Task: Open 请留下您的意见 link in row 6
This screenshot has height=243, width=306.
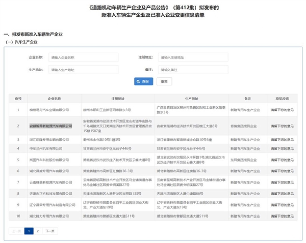Action: coord(282,171)
